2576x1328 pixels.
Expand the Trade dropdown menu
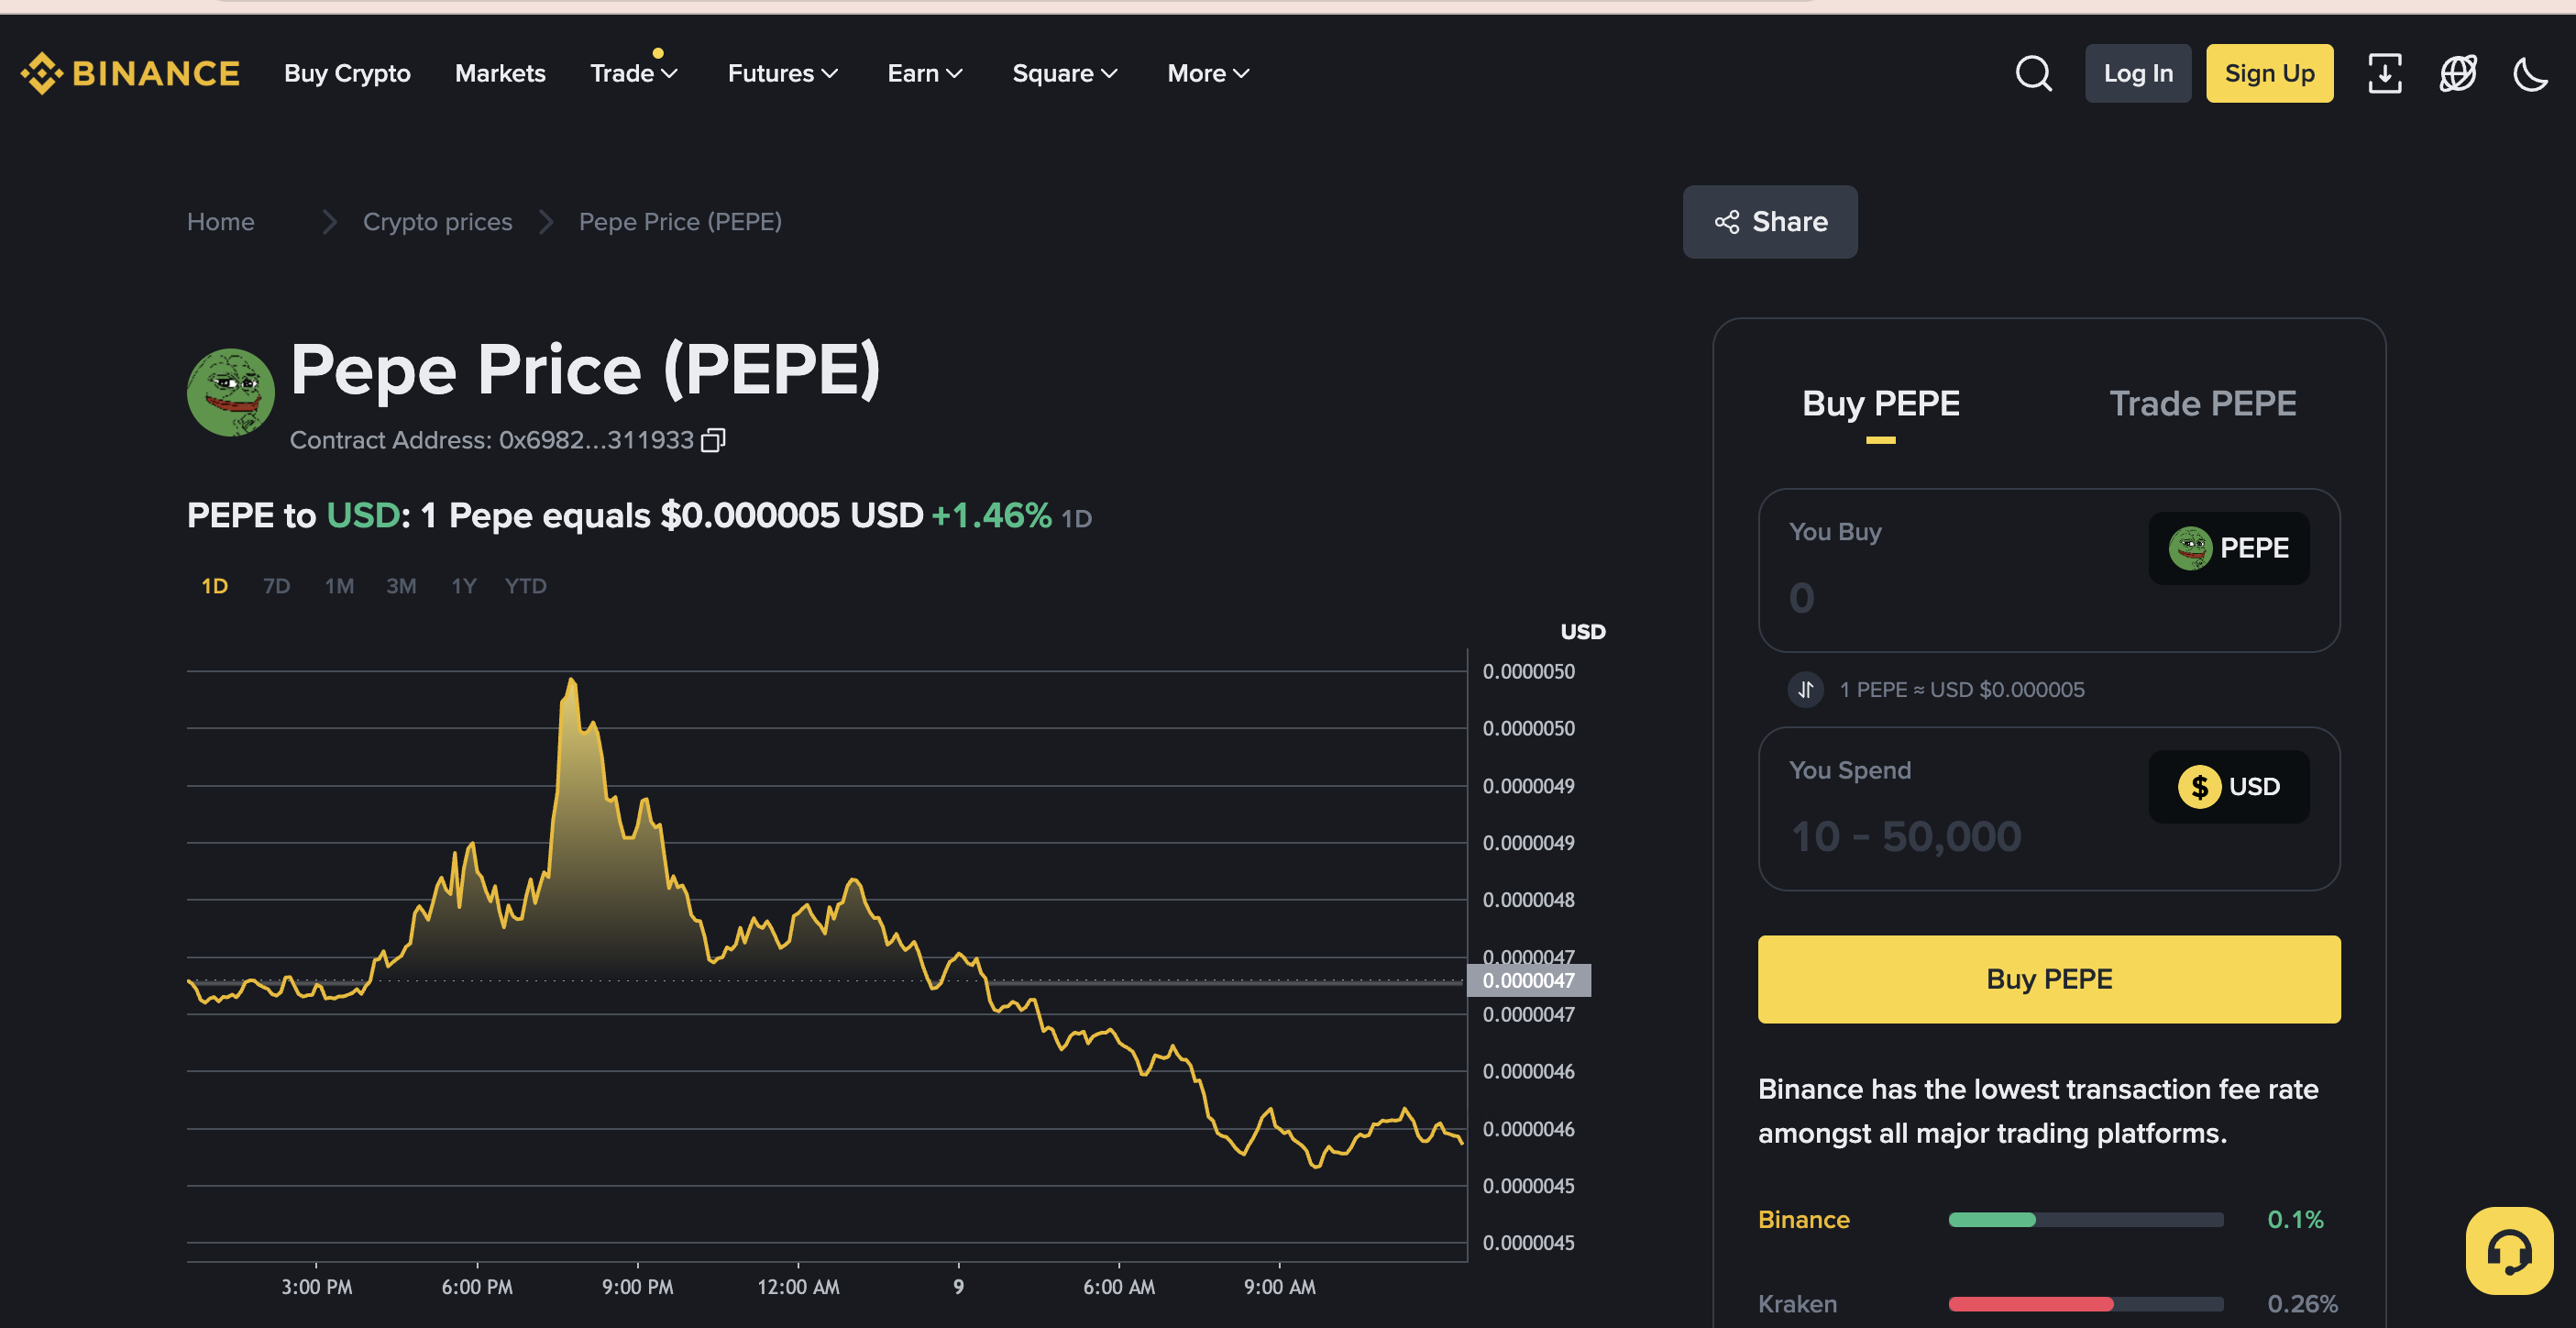[633, 73]
